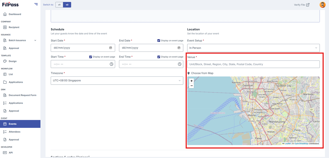
Task: Switch to version v1
Action: pos(59,5)
